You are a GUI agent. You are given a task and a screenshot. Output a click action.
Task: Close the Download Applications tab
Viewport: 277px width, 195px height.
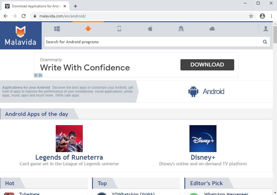click(x=65, y=6)
